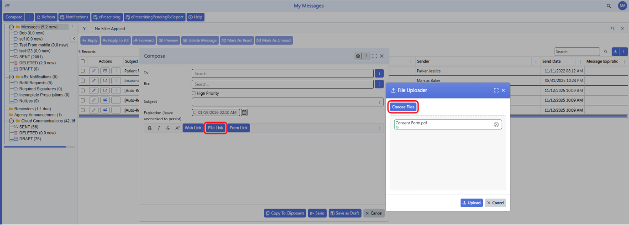Click Copy To Clipboard in Compose
629x225 pixels.
[x=284, y=213]
